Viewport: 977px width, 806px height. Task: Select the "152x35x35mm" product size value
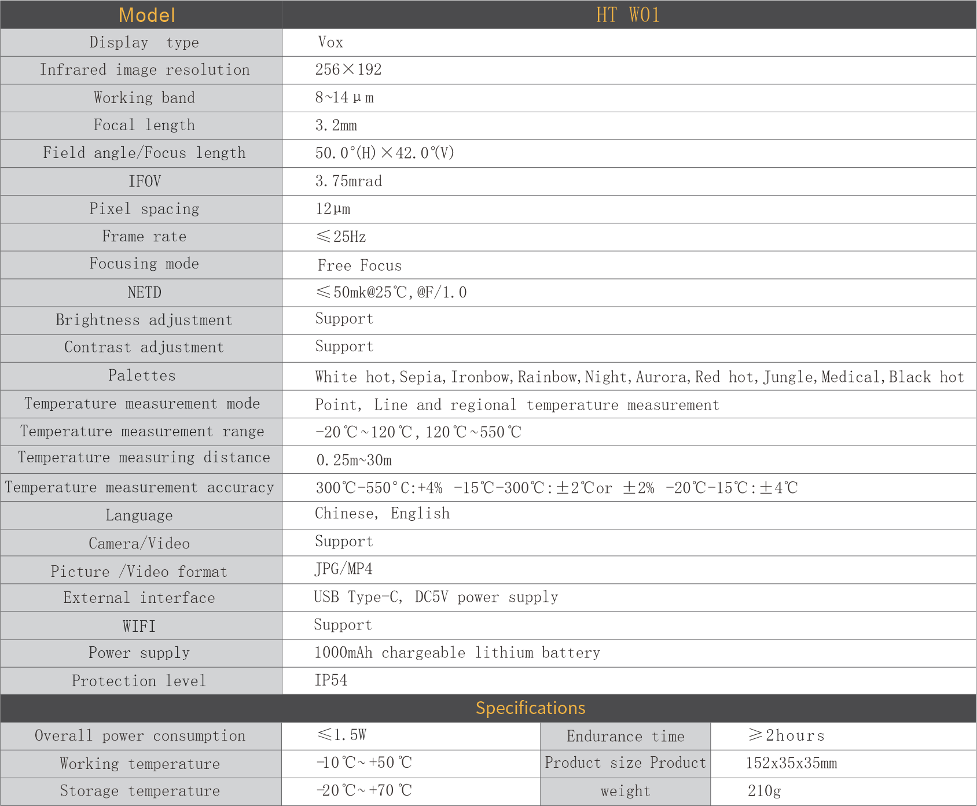[791, 763]
